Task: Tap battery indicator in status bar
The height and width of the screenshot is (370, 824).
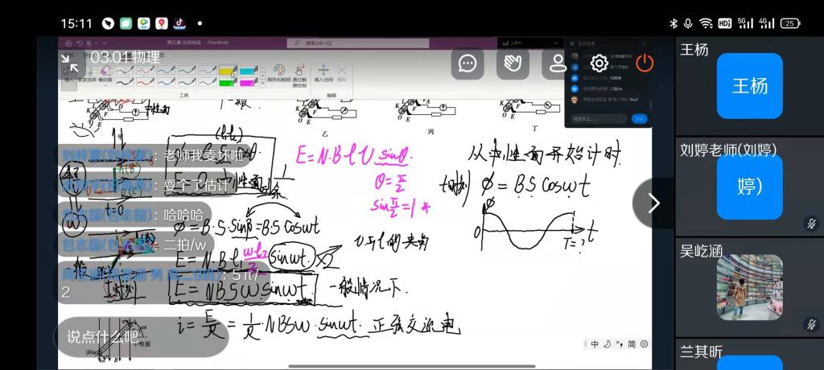Action: [x=790, y=23]
